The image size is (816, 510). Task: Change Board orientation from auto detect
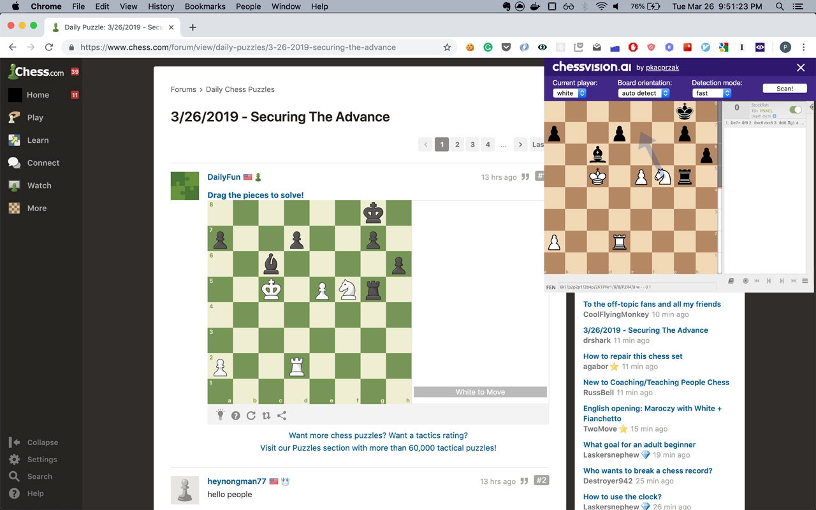tap(644, 92)
